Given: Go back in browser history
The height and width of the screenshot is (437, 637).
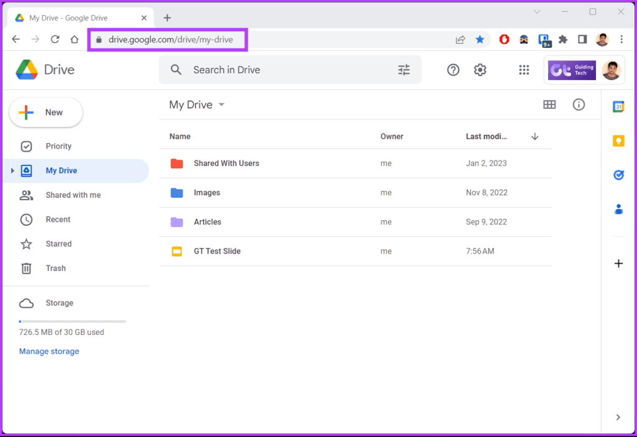Looking at the screenshot, I should 16,39.
